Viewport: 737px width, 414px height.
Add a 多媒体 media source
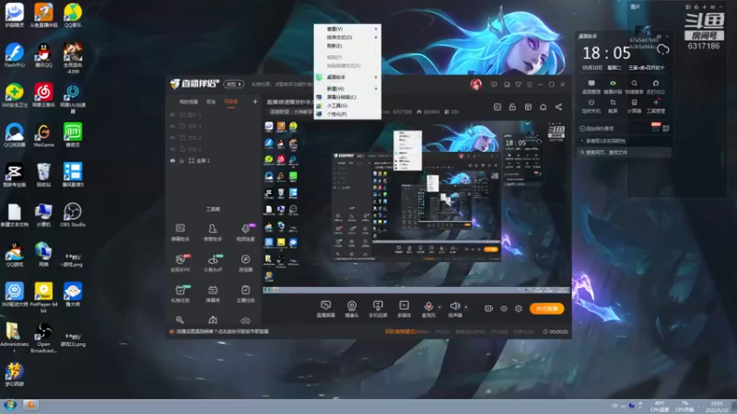(x=404, y=309)
